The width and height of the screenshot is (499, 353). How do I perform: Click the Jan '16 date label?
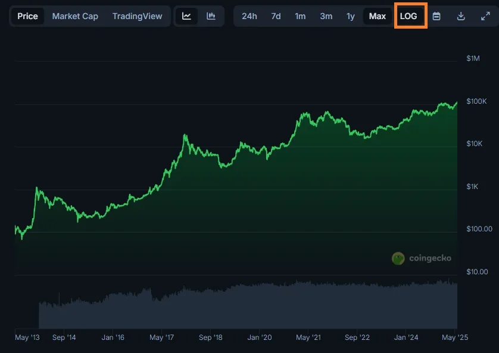click(x=113, y=337)
